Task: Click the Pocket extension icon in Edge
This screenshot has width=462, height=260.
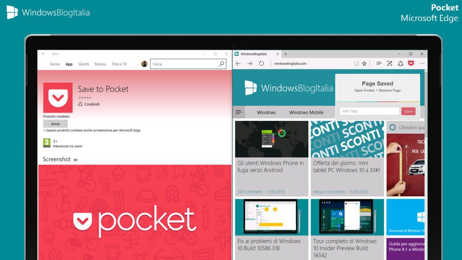Action: coord(411,63)
